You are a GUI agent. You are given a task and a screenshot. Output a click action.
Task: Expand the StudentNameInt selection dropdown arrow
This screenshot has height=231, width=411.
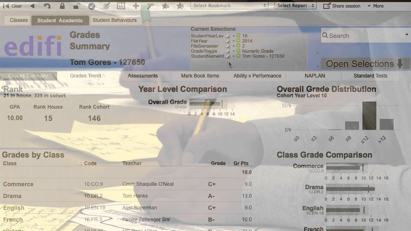click(234, 56)
